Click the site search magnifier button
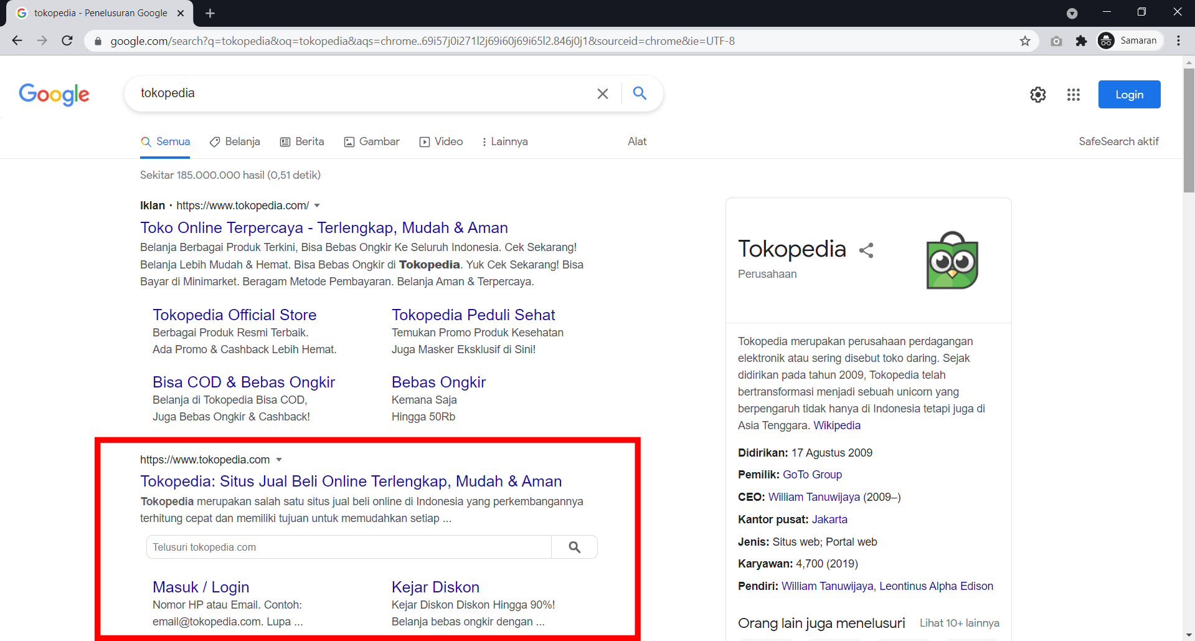 coord(574,547)
